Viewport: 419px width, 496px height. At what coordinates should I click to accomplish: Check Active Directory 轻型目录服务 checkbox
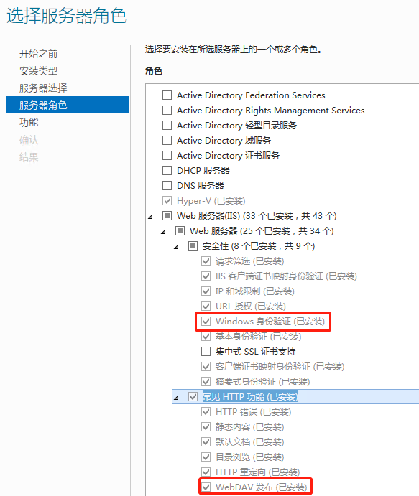click(x=167, y=126)
